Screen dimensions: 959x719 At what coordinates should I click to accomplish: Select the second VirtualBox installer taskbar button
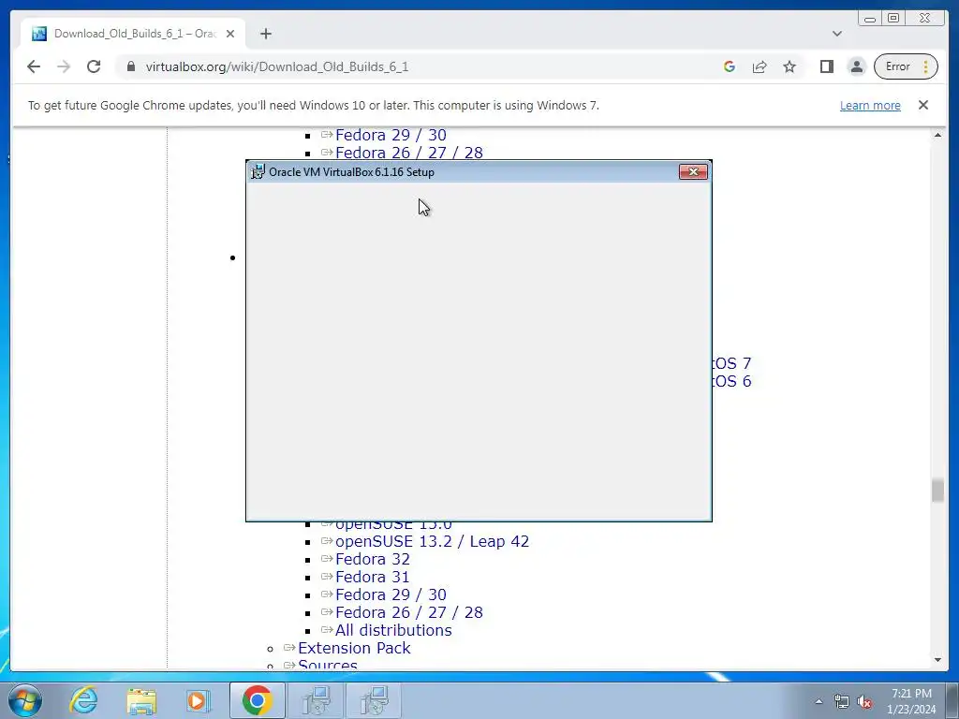click(375, 700)
